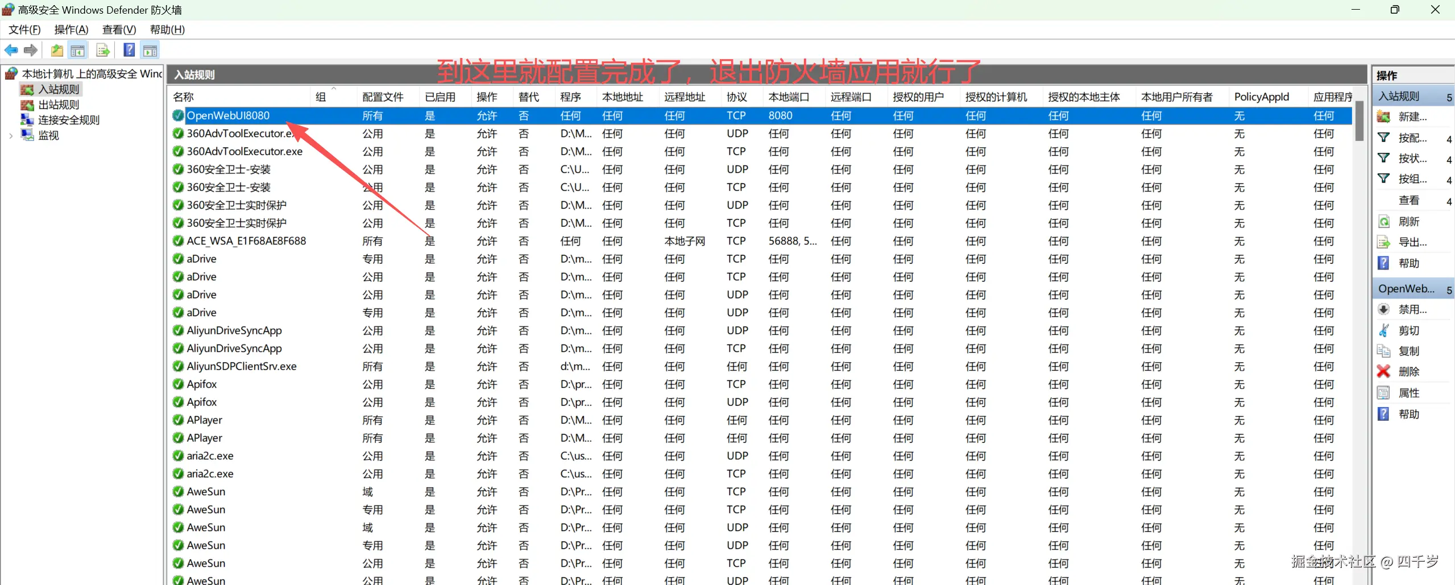Sort rules by the 组 column header
Image resolution: width=1455 pixels, height=585 pixels.
tap(334, 97)
